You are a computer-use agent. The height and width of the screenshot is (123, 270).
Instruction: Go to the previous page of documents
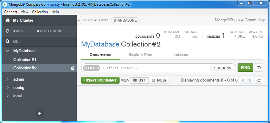(x=243, y=80)
